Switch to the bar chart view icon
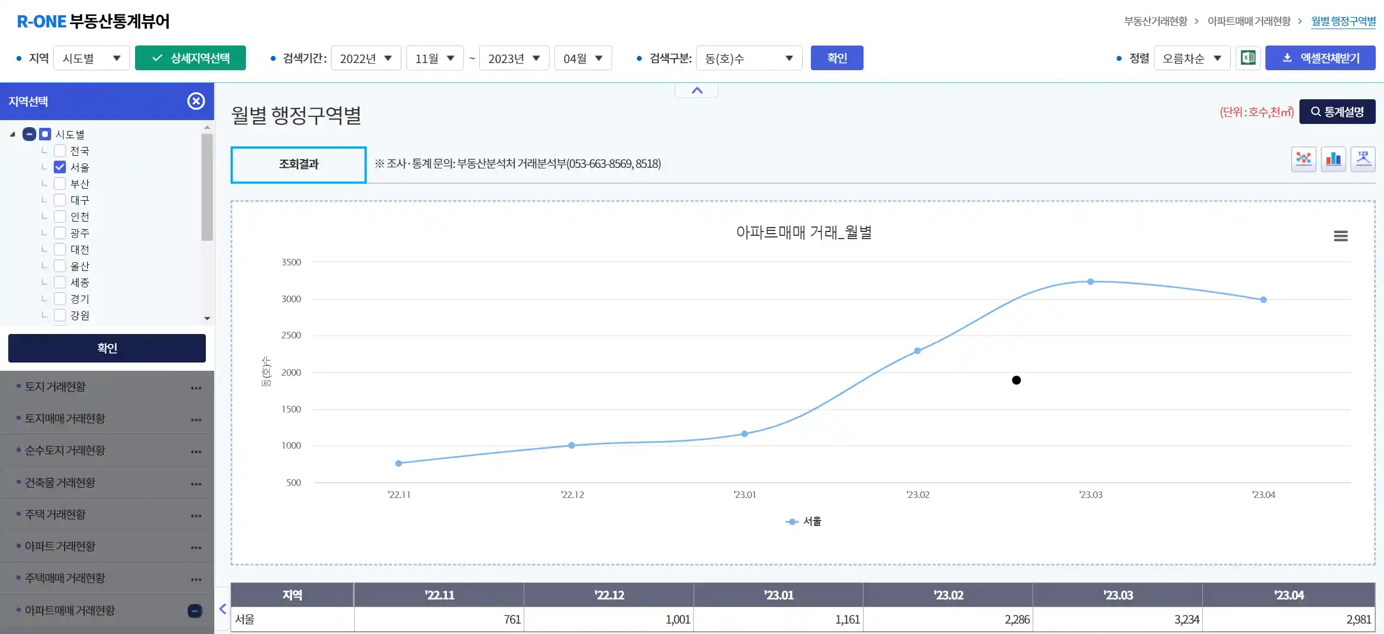The width and height of the screenshot is (1384, 634). tap(1333, 160)
